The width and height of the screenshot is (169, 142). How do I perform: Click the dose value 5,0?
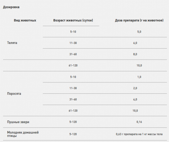(139, 32)
